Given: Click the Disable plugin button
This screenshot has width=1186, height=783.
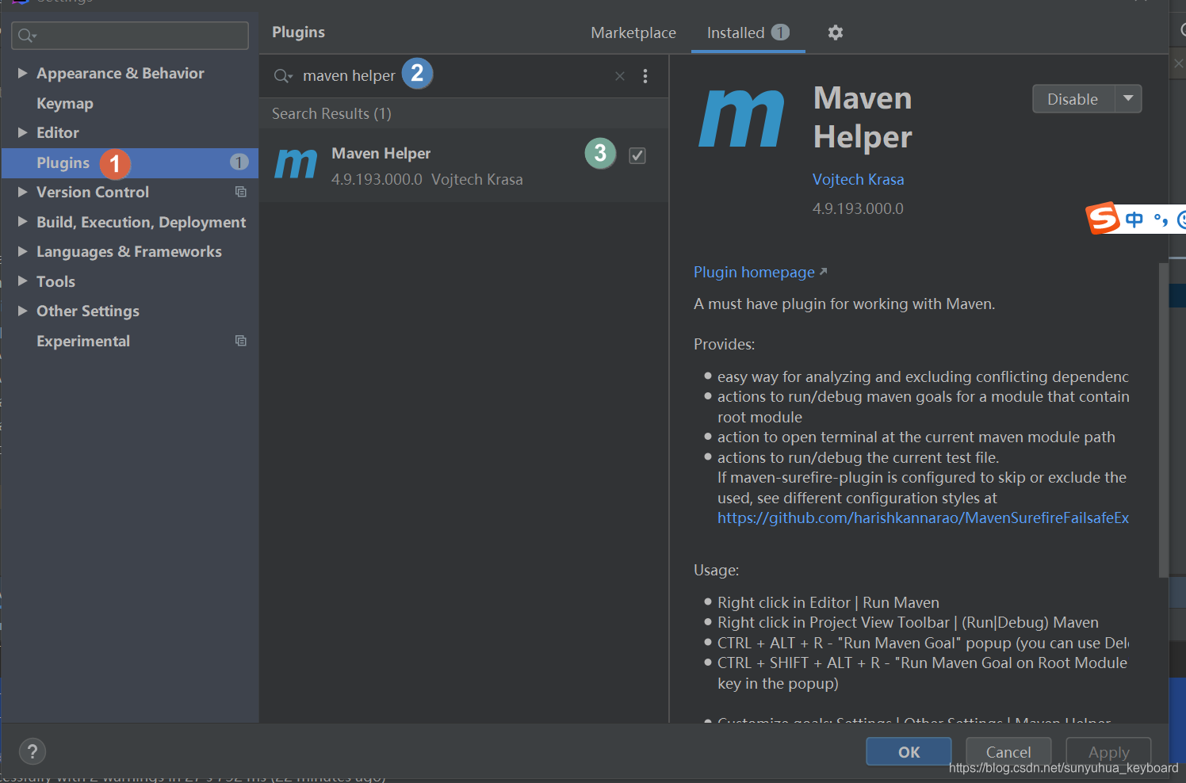Looking at the screenshot, I should pos(1073,99).
